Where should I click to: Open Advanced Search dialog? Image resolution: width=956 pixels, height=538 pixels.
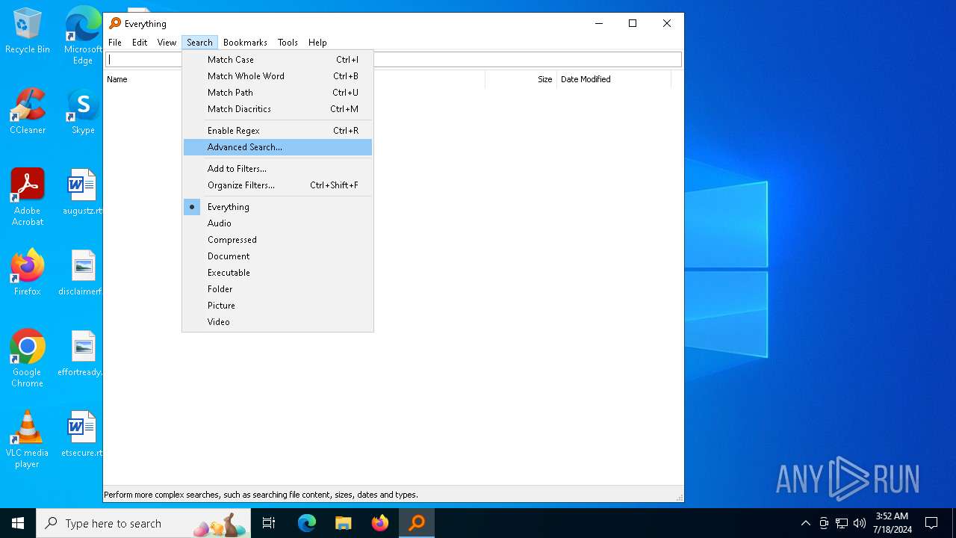(x=278, y=147)
